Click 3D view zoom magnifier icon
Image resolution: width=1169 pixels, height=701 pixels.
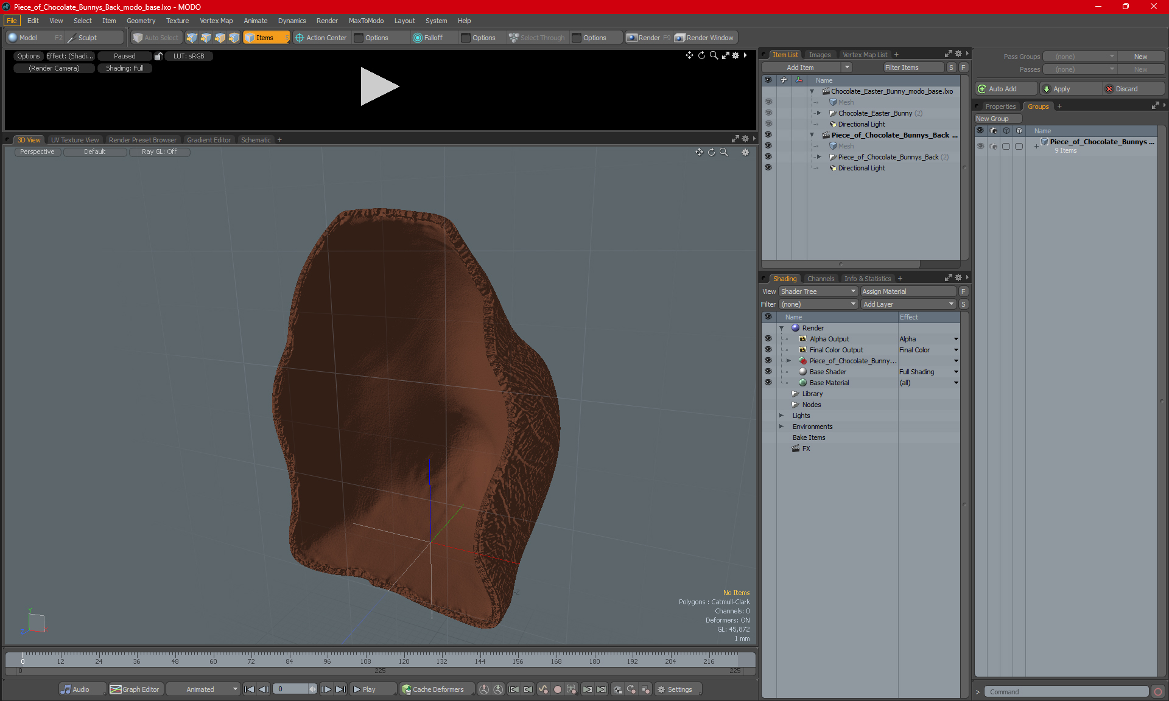(x=724, y=152)
